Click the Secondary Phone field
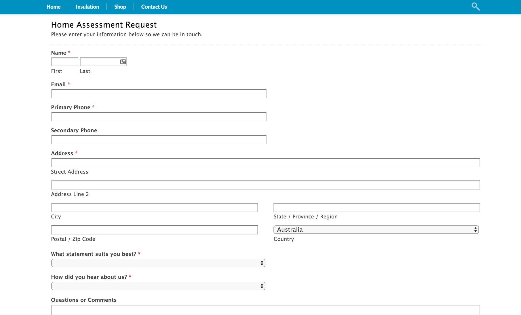 pyautogui.click(x=159, y=140)
